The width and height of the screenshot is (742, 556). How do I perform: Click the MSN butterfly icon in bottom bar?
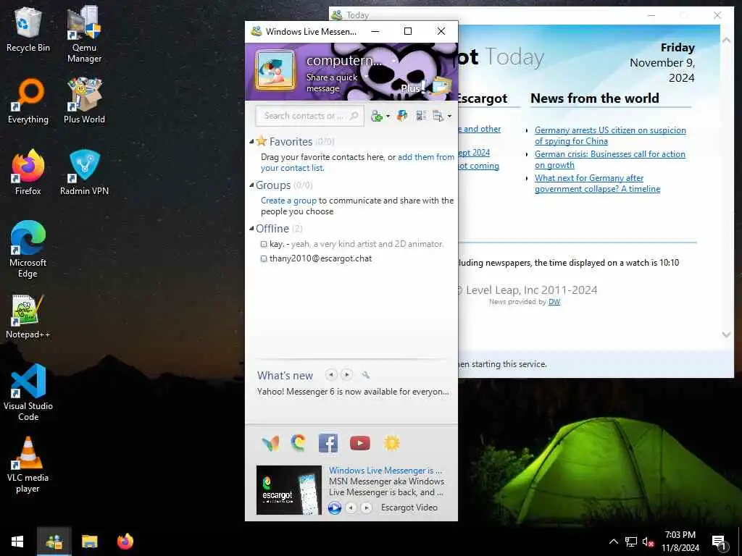(x=270, y=443)
